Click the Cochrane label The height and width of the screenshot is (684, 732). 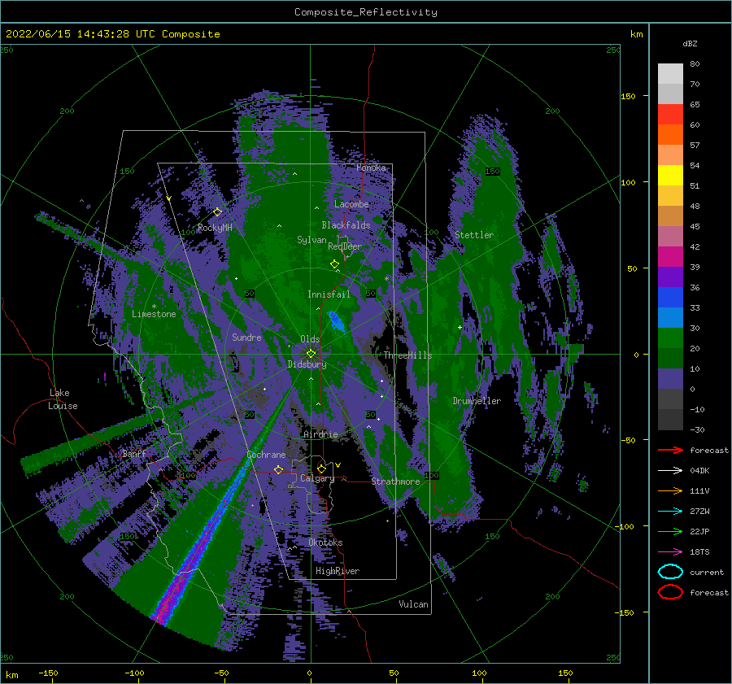point(266,455)
